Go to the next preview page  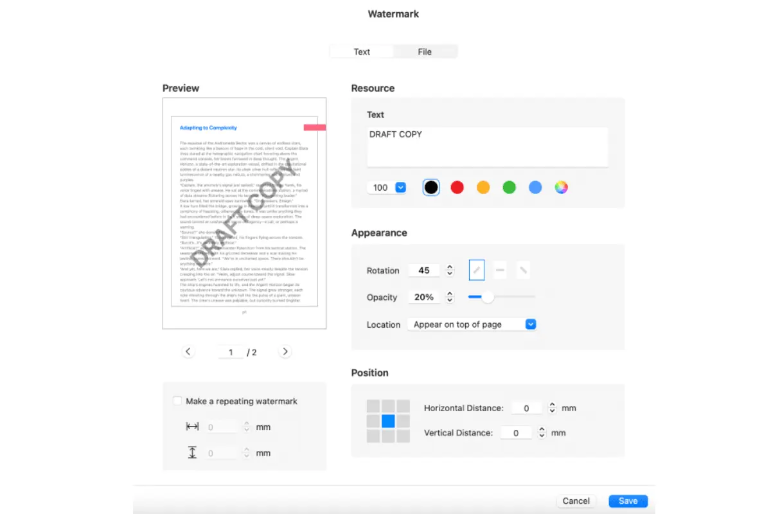[x=285, y=351]
